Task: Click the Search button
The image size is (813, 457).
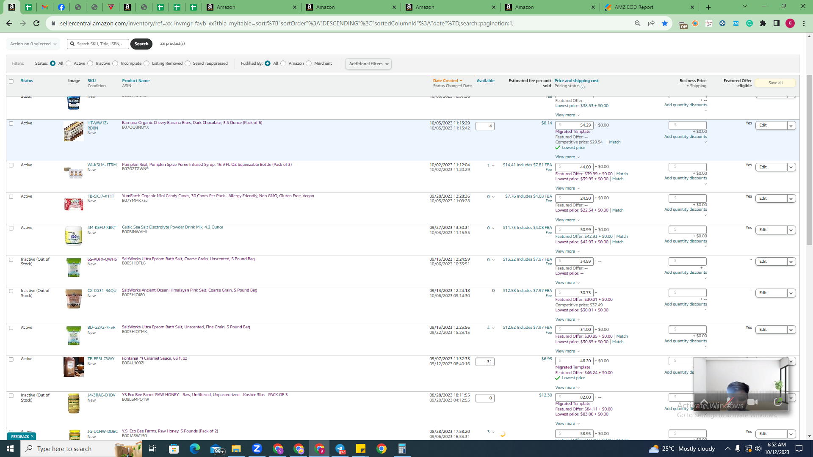Action: 141,44
